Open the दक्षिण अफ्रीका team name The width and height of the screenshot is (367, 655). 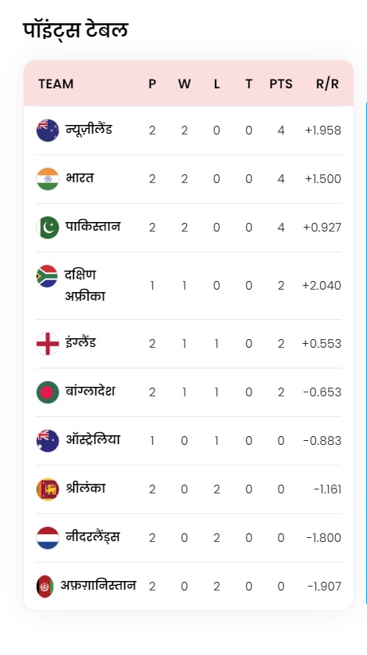tap(85, 285)
